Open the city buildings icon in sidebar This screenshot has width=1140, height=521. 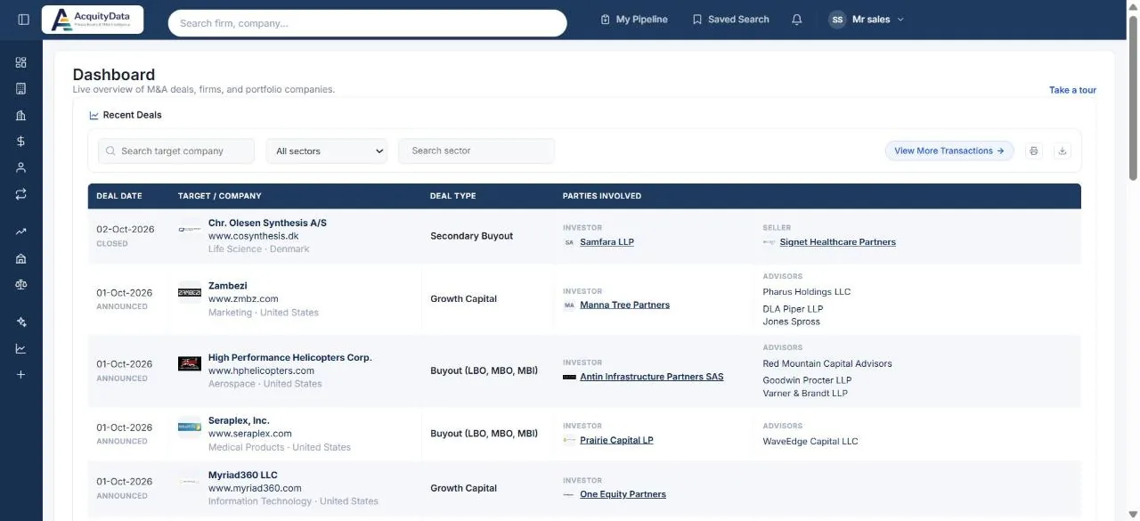tap(21, 115)
